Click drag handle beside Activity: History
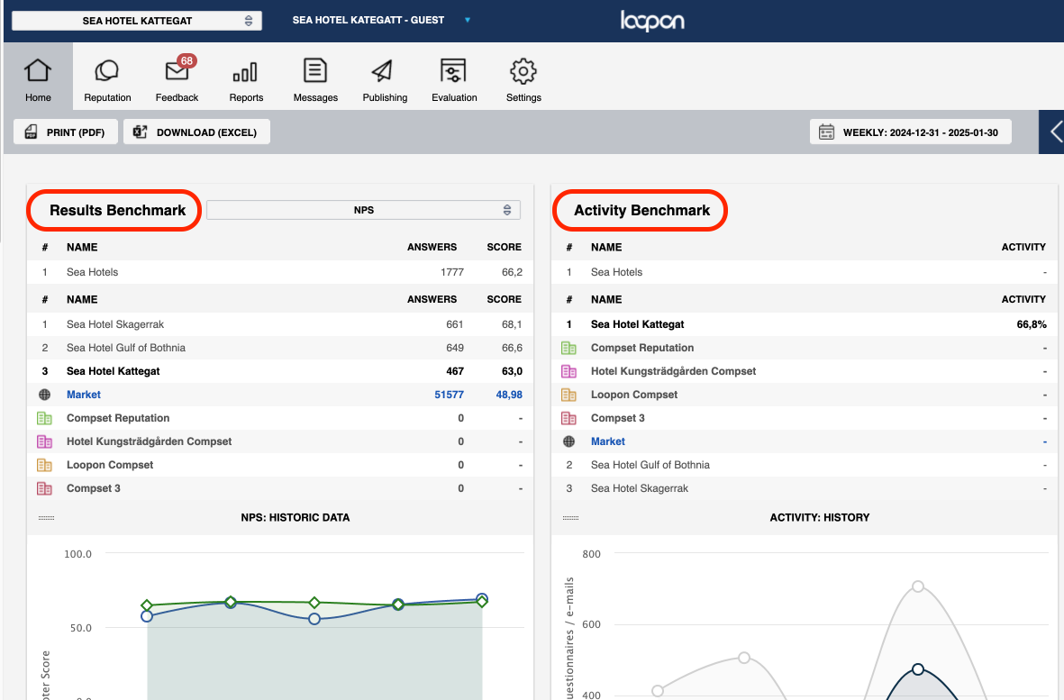 (570, 517)
